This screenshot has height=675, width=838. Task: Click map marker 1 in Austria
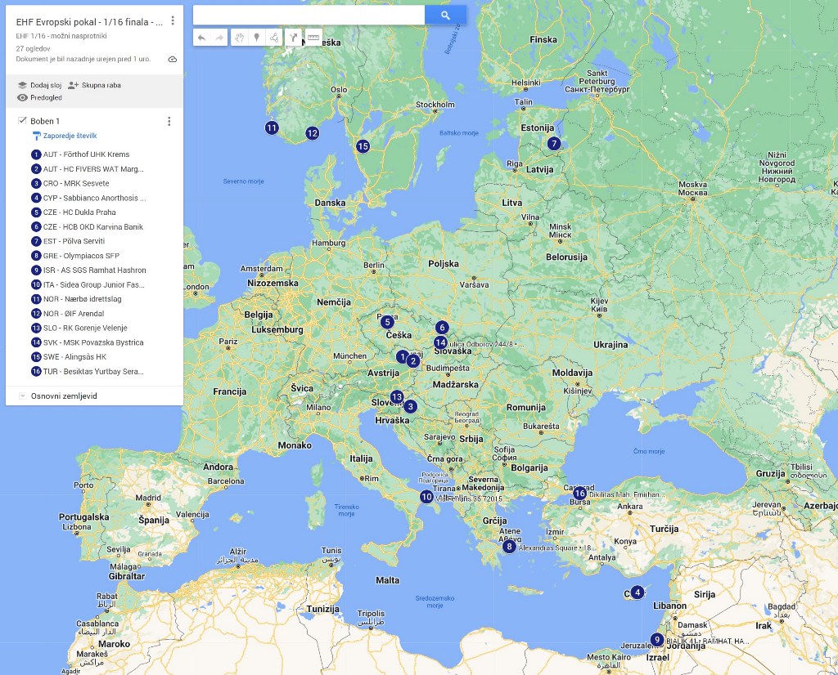(x=403, y=356)
